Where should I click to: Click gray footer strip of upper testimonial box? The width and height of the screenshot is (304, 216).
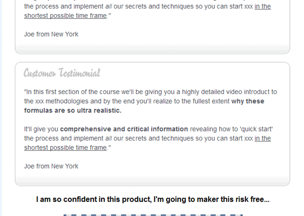pos(153,49)
